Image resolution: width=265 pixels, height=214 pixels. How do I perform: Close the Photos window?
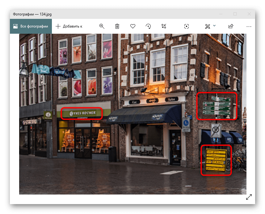pyautogui.click(x=249, y=14)
